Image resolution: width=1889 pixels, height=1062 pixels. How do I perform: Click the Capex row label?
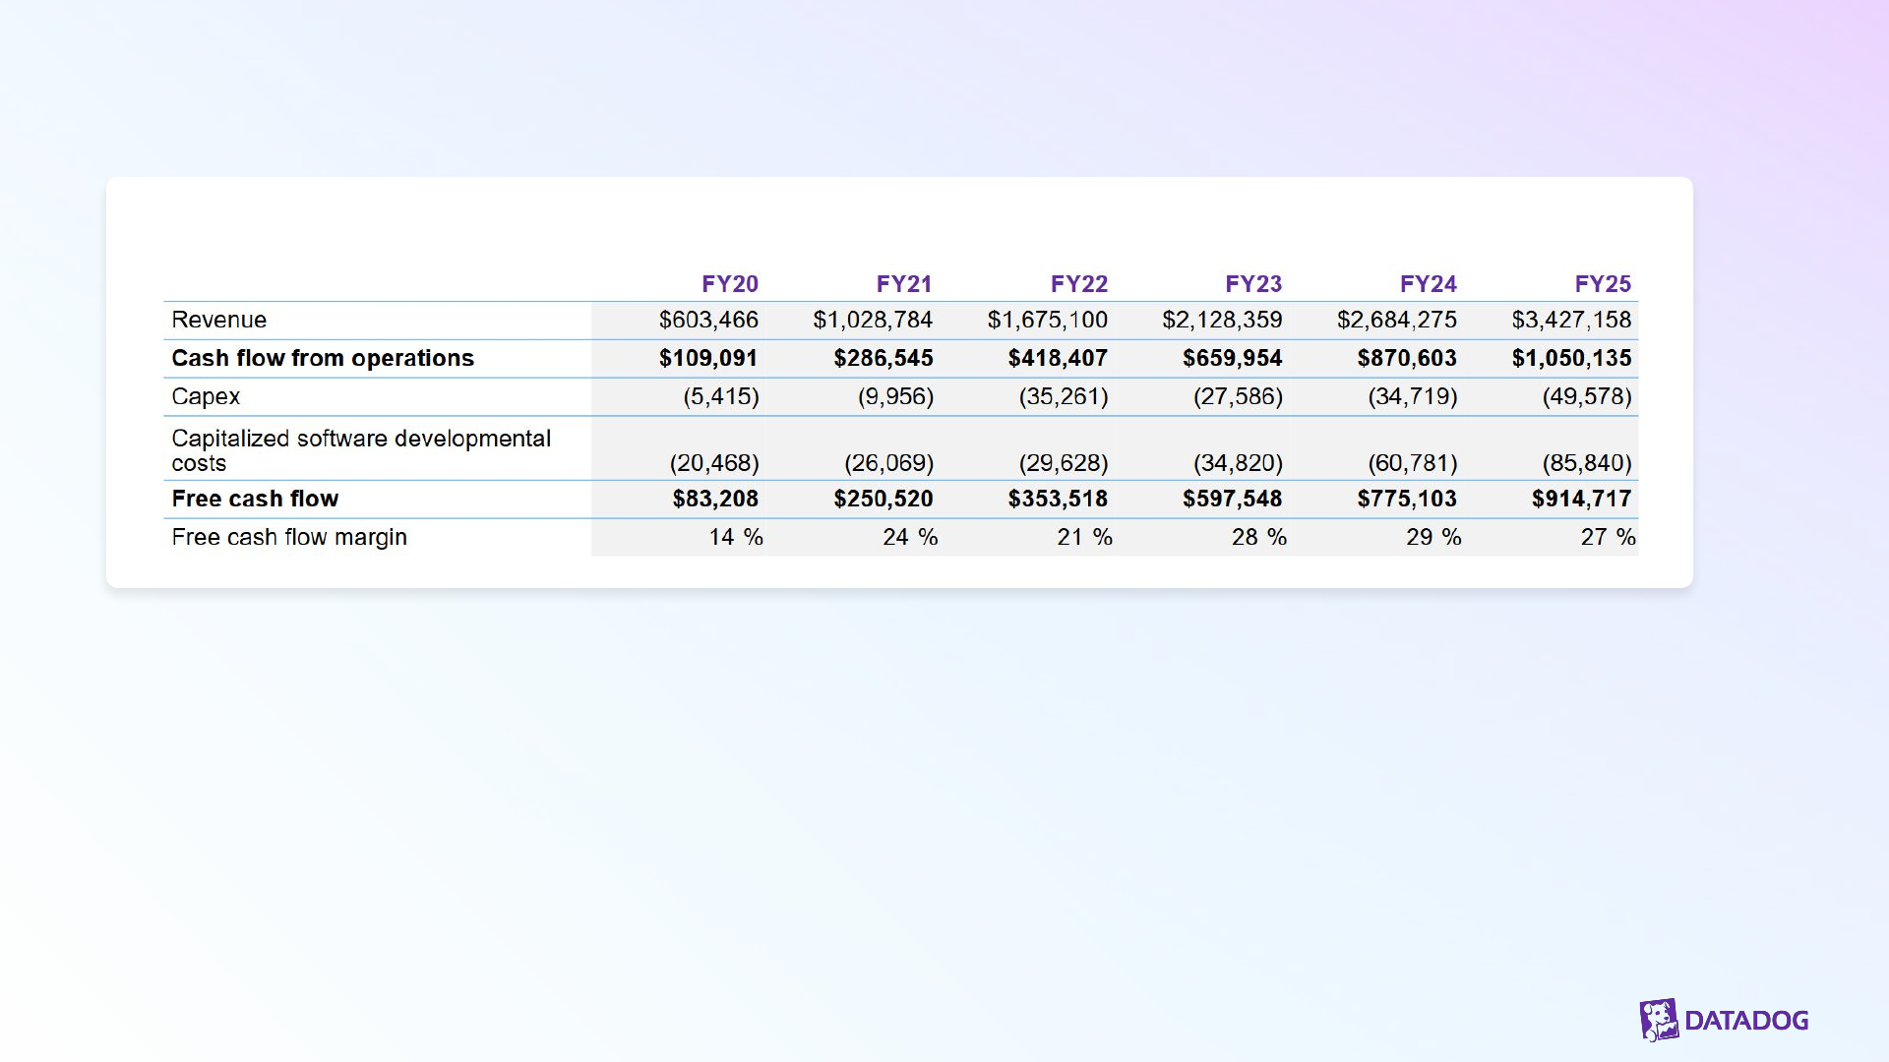coord(206,396)
